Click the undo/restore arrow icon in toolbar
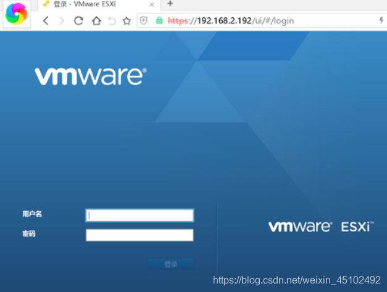 pos(112,21)
